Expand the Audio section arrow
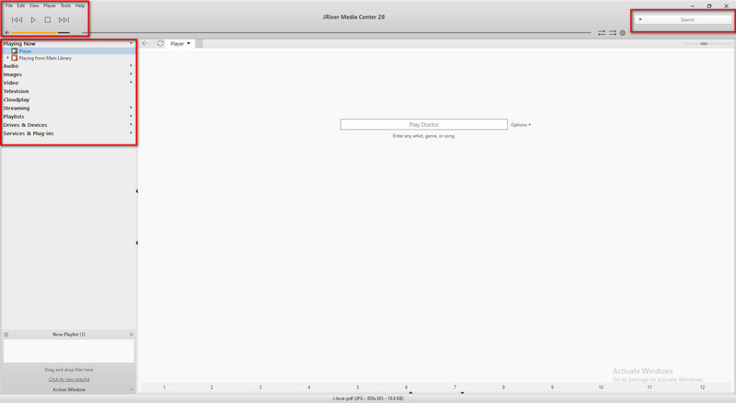This screenshot has width=736, height=403. point(131,65)
